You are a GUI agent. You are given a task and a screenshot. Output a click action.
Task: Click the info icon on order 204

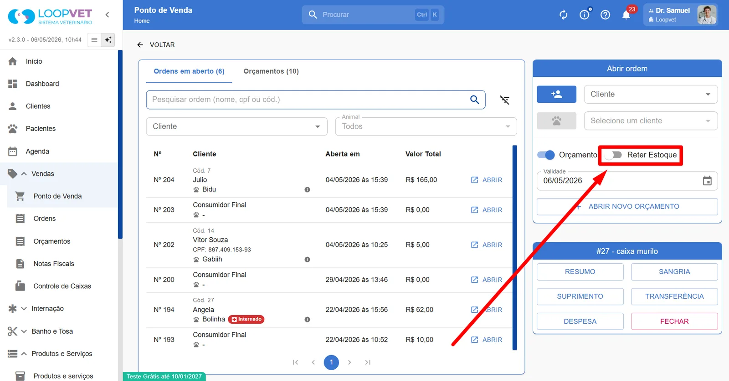(307, 190)
